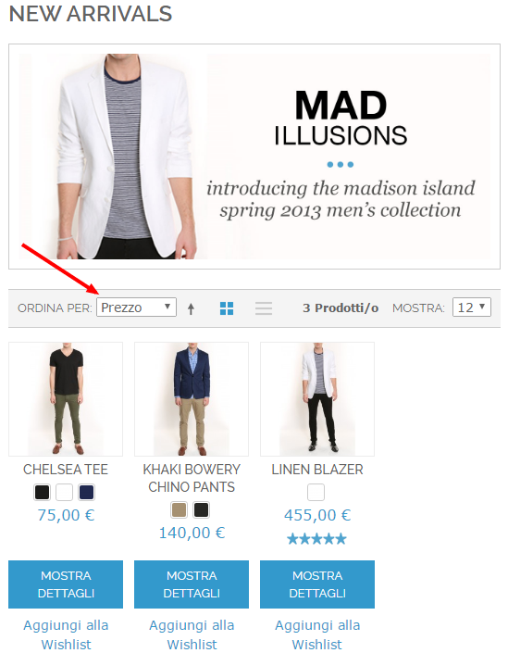Screen dimensions: 508x653
Task: Open Chelsea Tee product image
Action: [66, 399]
